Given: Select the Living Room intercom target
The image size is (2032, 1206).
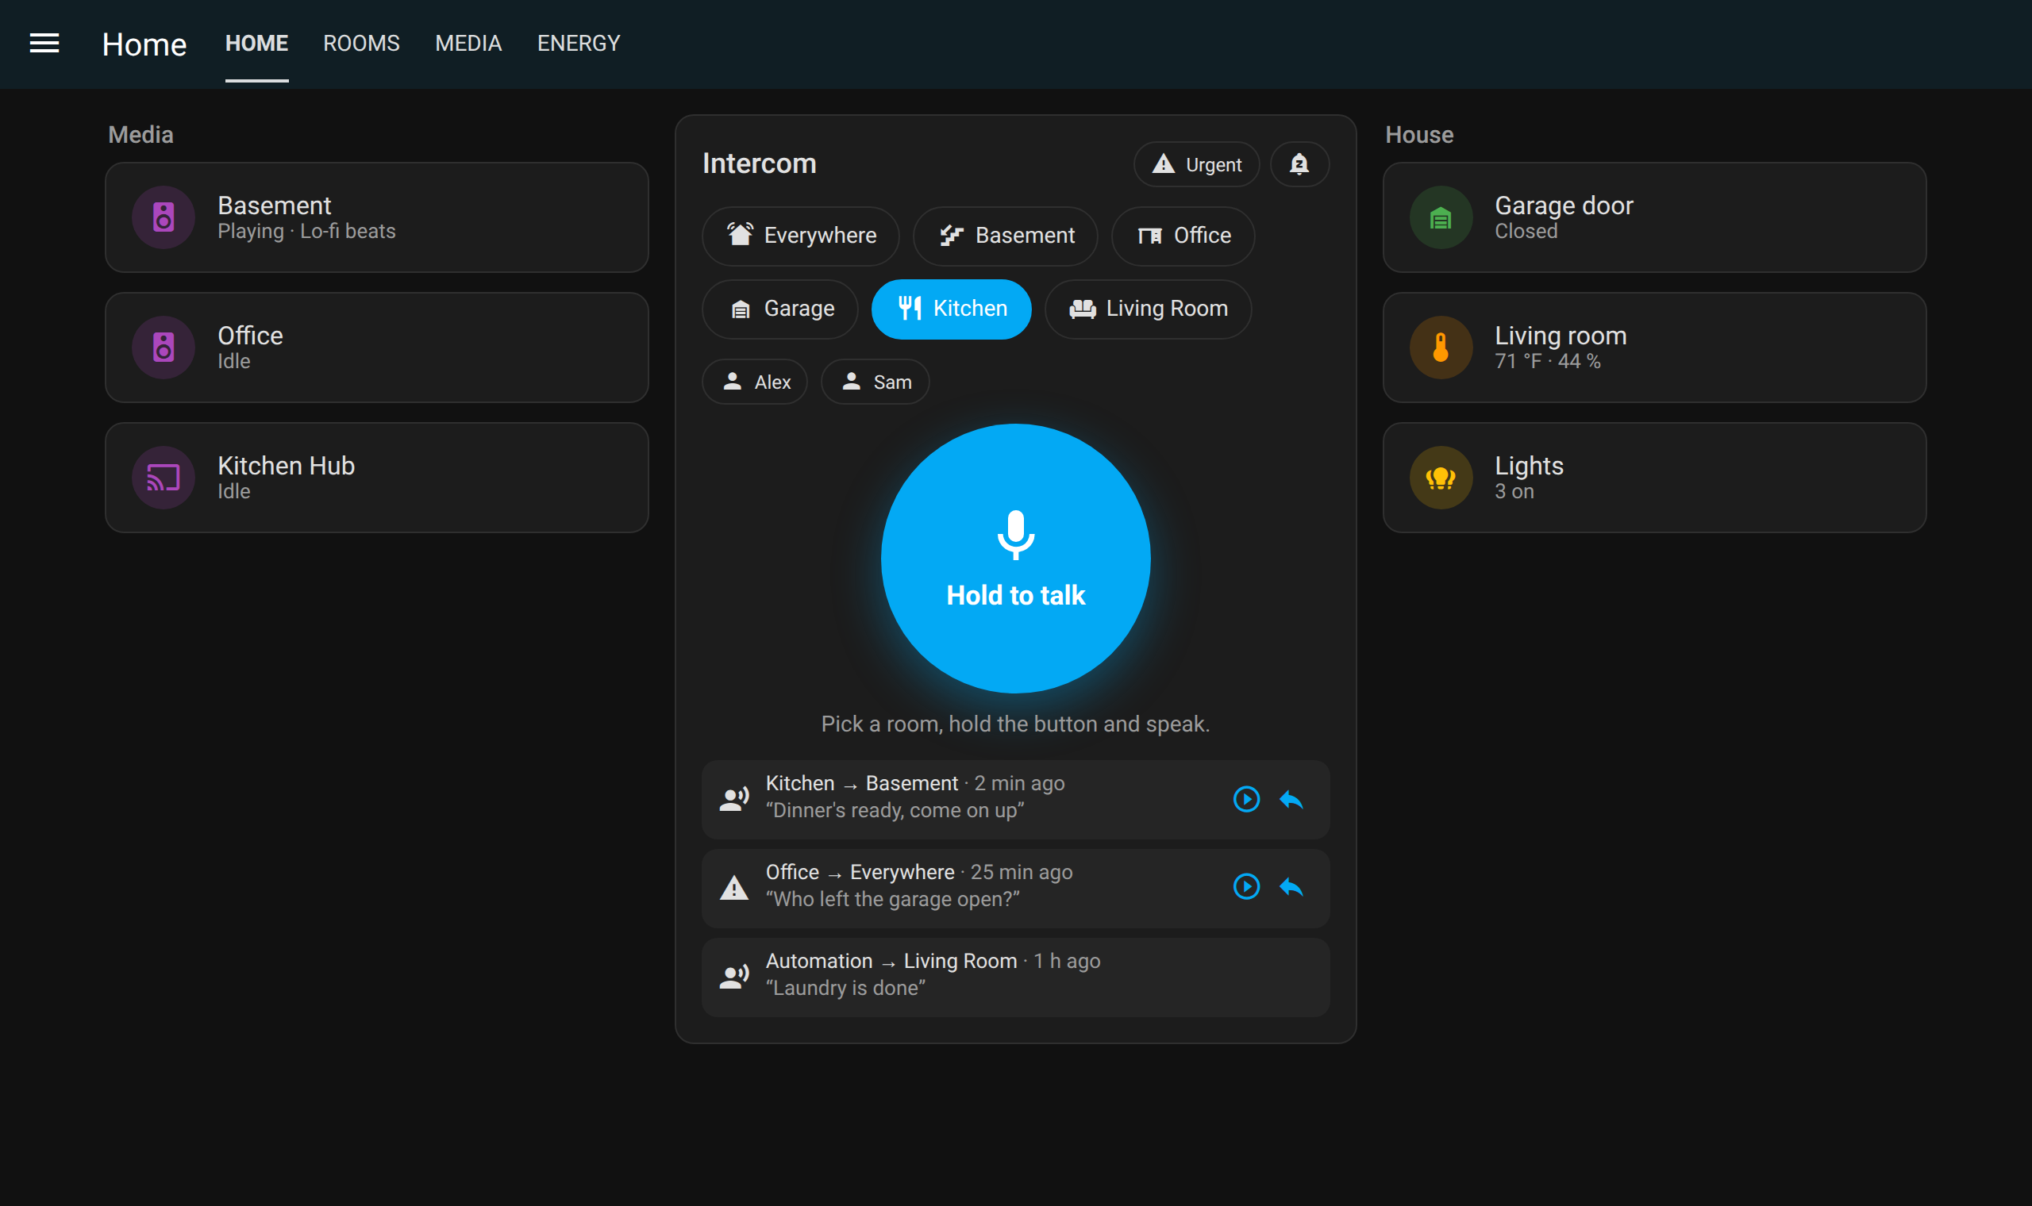Looking at the screenshot, I should [x=1148, y=309].
